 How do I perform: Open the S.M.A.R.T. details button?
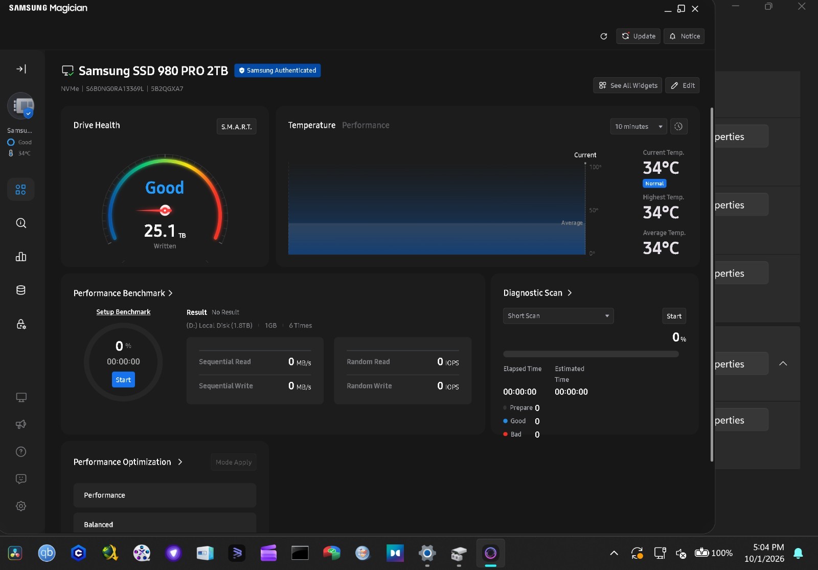[x=236, y=127]
